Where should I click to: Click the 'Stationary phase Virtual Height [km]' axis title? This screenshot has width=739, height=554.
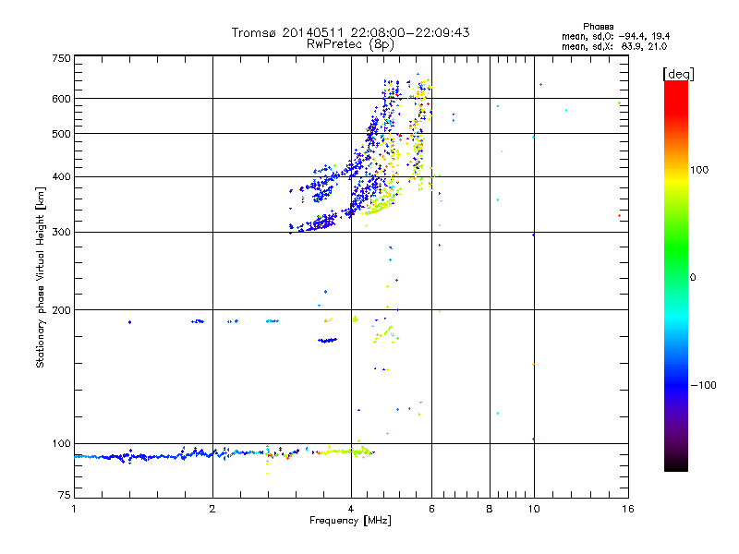(x=41, y=277)
